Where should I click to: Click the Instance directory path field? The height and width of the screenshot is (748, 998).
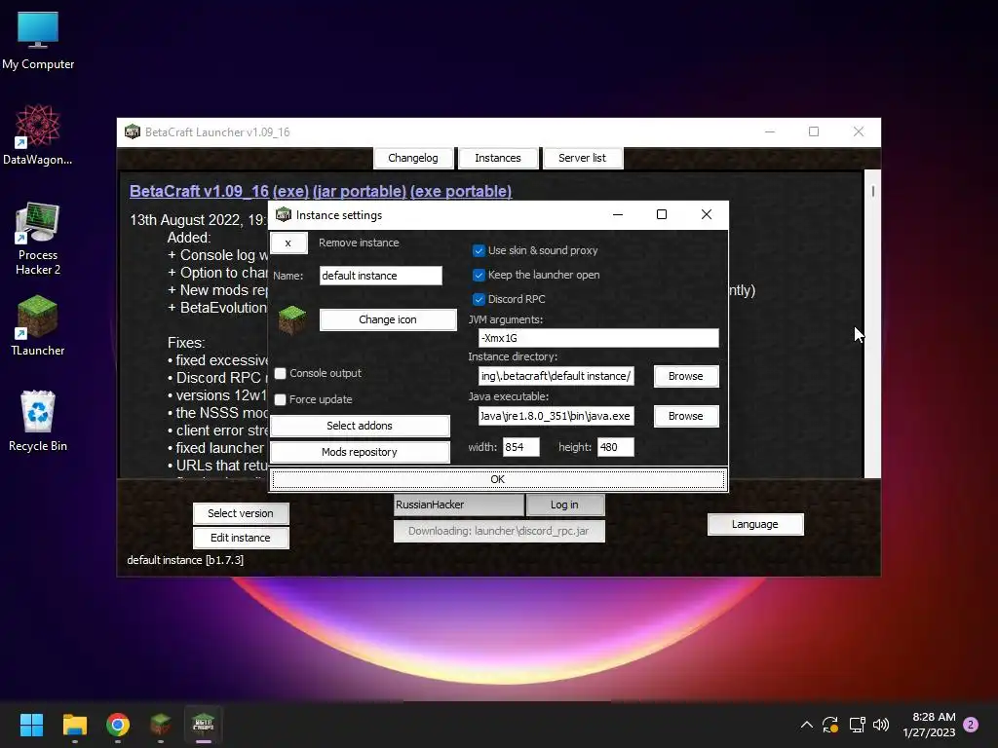click(x=556, y=376)
